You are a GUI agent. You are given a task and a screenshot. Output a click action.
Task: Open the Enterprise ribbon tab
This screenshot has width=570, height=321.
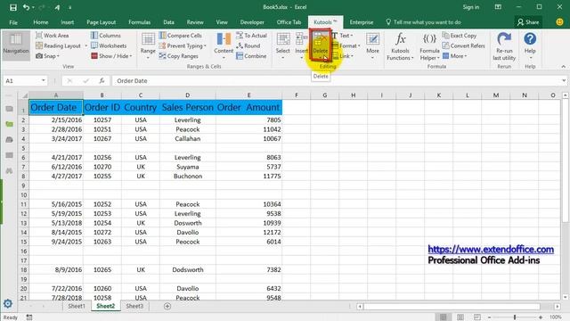pyautogui.click(x=362, y=22)
